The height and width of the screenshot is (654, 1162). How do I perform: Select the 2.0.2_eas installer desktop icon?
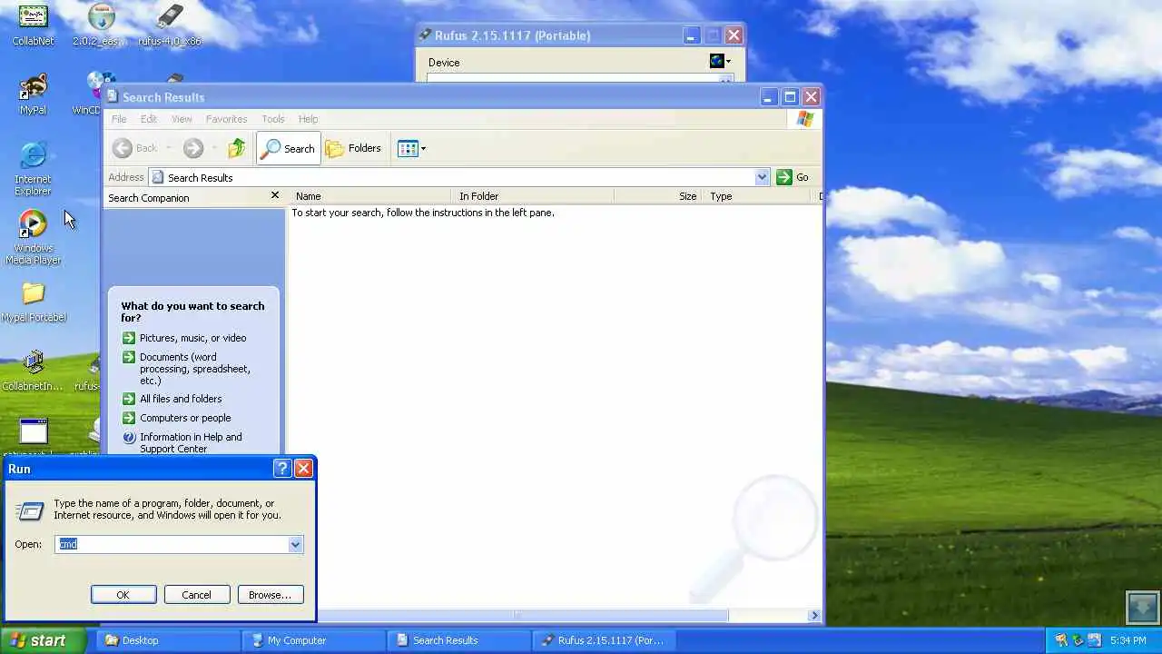101,24
